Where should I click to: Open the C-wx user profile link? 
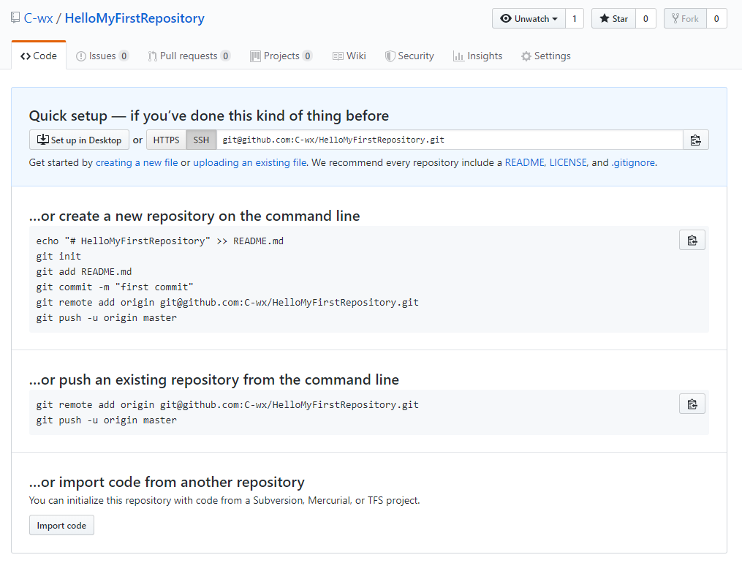[38, 18]
